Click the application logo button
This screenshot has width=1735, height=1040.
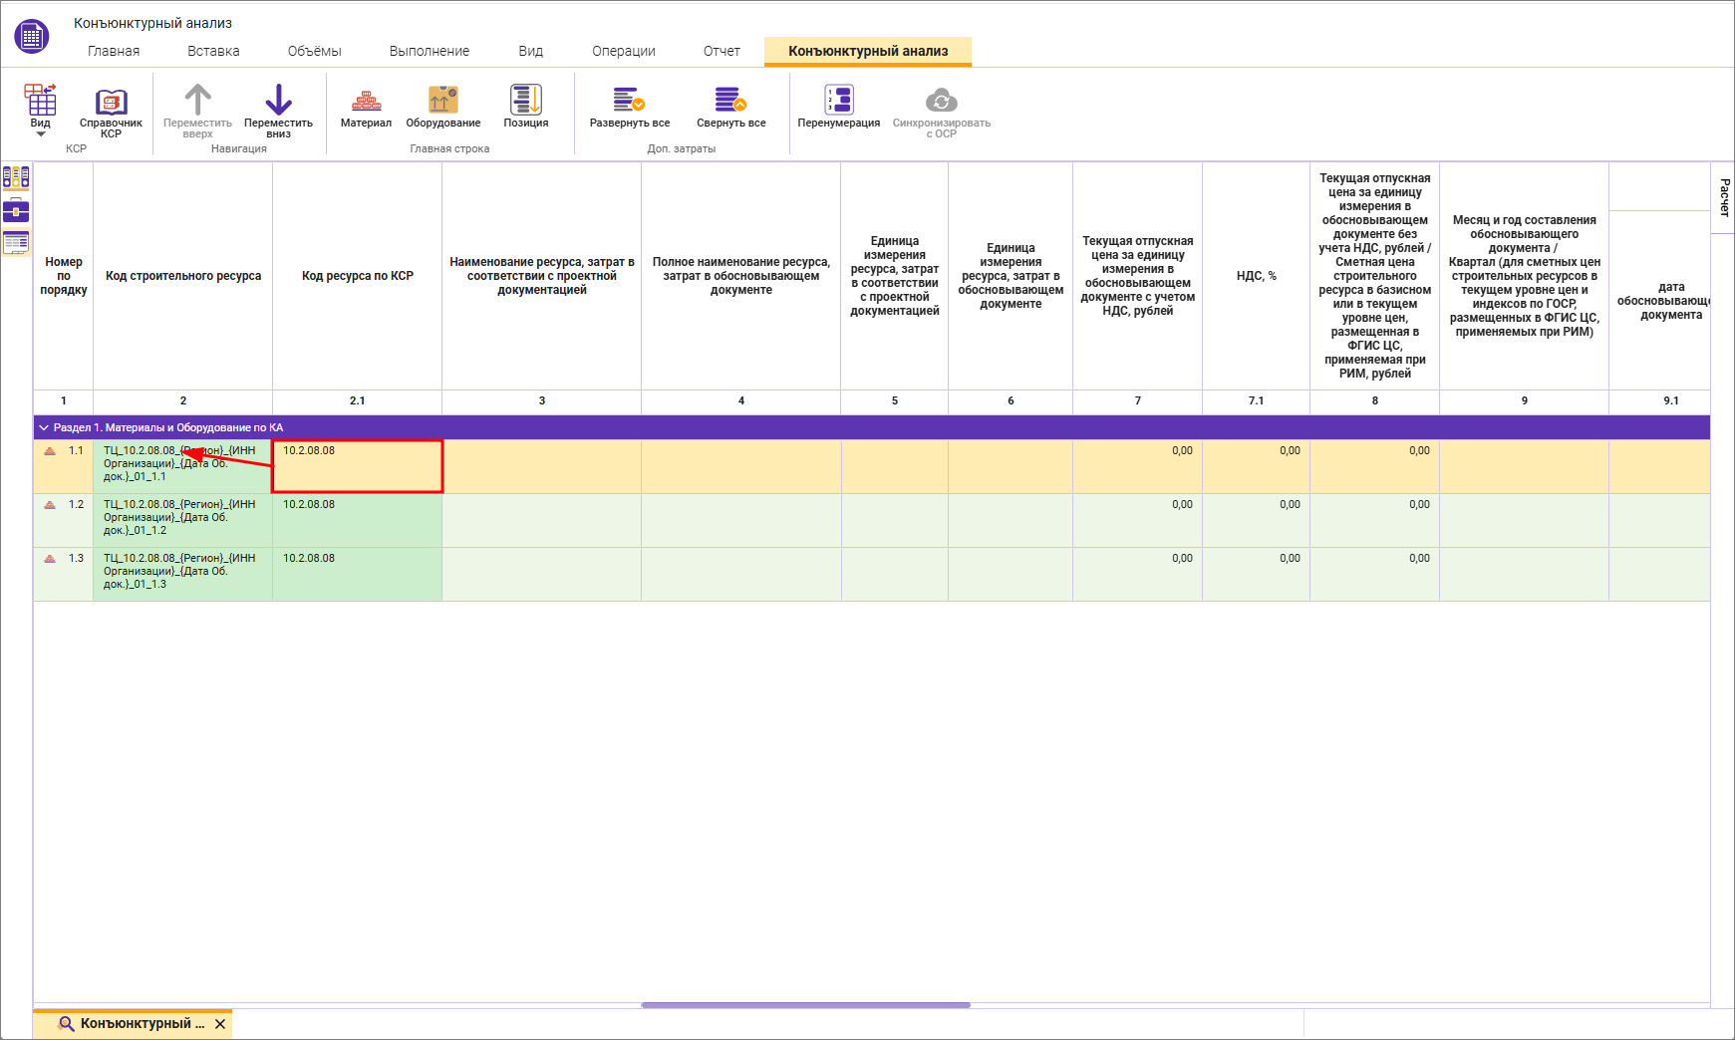coord(32,37)
